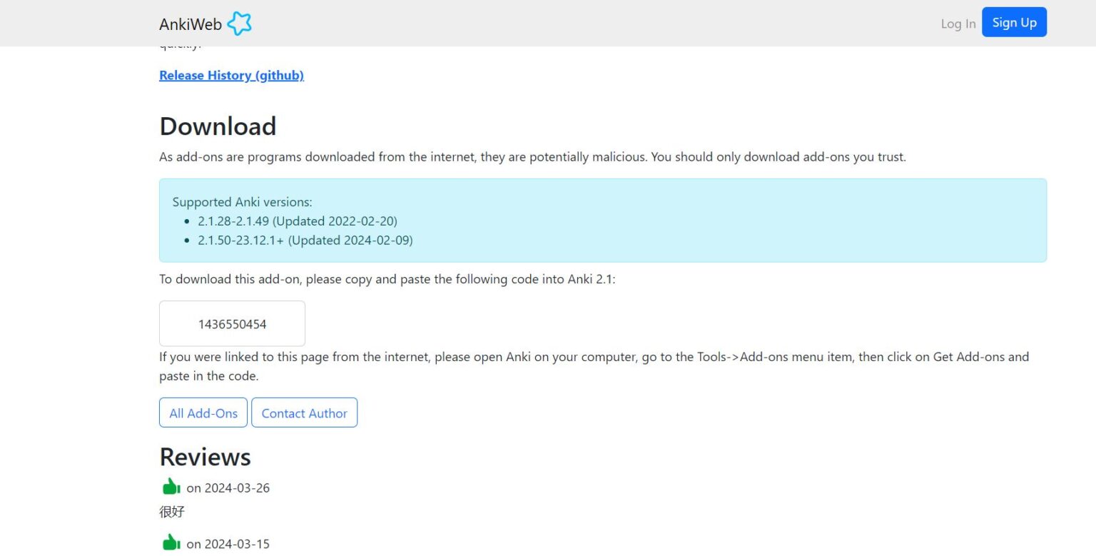Image resolution: width=1096 pixels, height=556 pixels.
Task: Click the 很好 review comment text
Action: tap(172, 512)
